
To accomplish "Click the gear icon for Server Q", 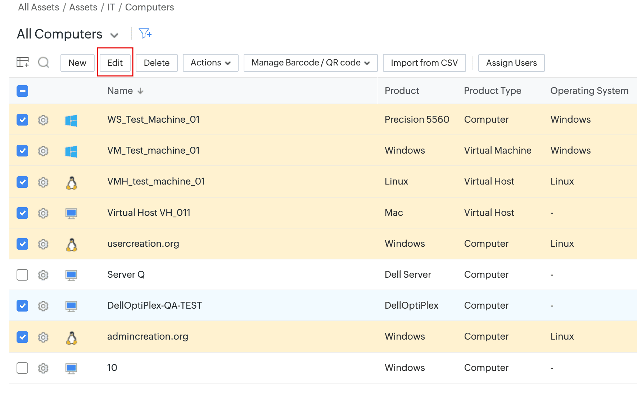I will pyautogui.click(x=43, y=275).
